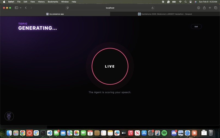Click the localhost address bar
220x138 pixels.
(110, 8)
